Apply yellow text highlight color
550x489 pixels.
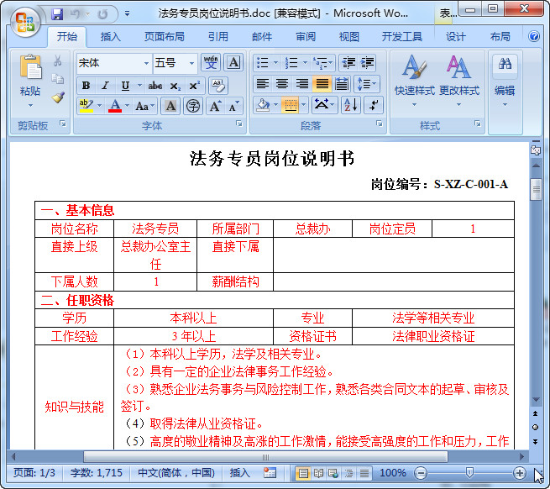(x=86, y=106)
